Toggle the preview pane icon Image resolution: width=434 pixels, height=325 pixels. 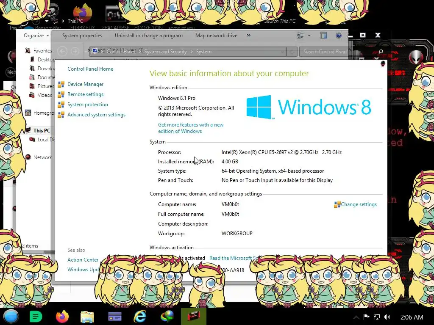(323, 36)
